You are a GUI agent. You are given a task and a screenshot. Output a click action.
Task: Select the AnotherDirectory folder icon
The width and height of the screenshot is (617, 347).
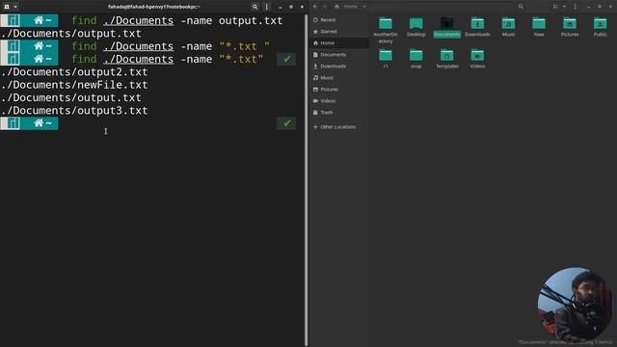pos(386,23)
